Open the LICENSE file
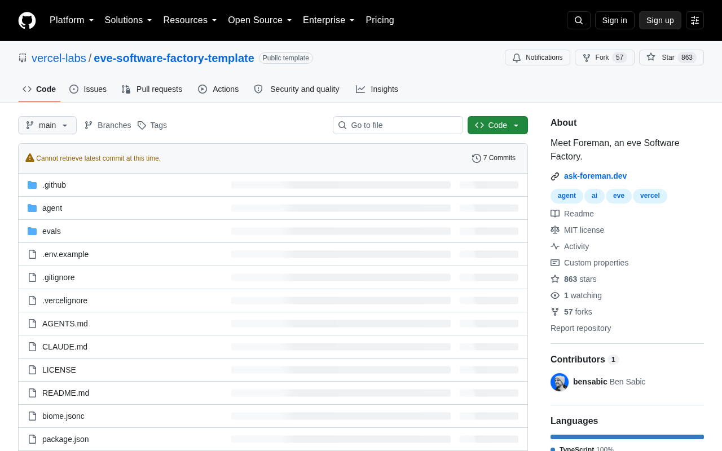Viewport: 722px width, 451px height. [59, 370]
